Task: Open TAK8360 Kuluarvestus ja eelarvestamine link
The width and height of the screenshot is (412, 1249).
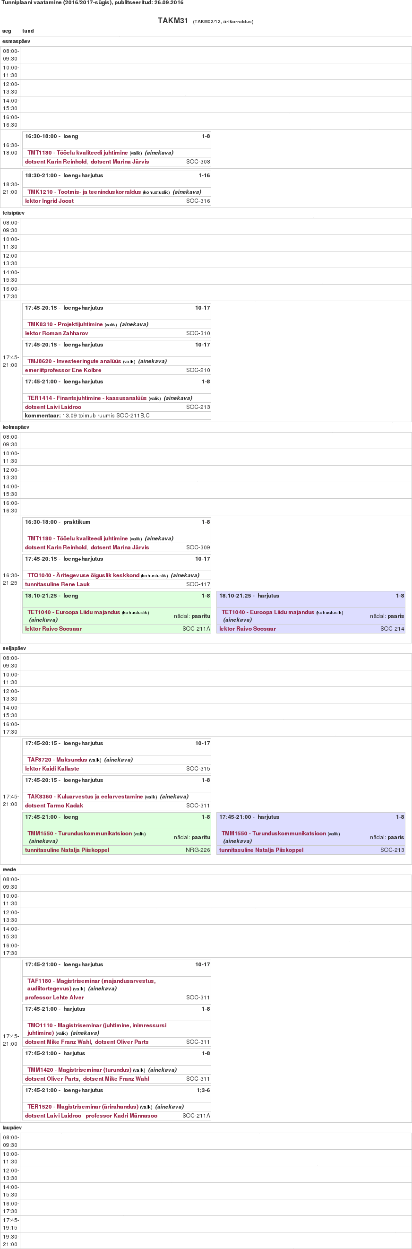Action: (85, 797)
